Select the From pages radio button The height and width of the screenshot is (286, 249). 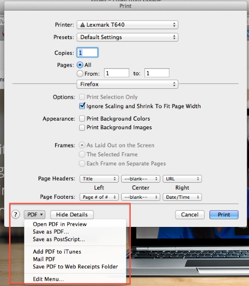pos(80,74)
